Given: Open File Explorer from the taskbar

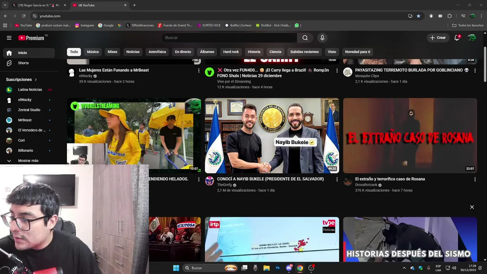Looking at the screenshot, I should click(x=266, y=268).
